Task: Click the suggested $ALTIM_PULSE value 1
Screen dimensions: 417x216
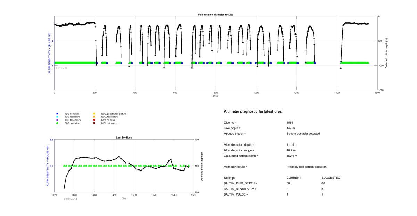Action: coord(322,194)
